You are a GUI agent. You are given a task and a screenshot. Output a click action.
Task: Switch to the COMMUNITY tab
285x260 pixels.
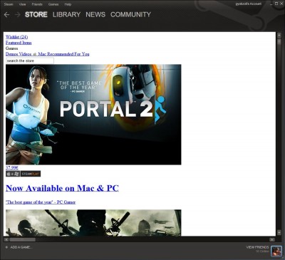click(x=130, y=14)
